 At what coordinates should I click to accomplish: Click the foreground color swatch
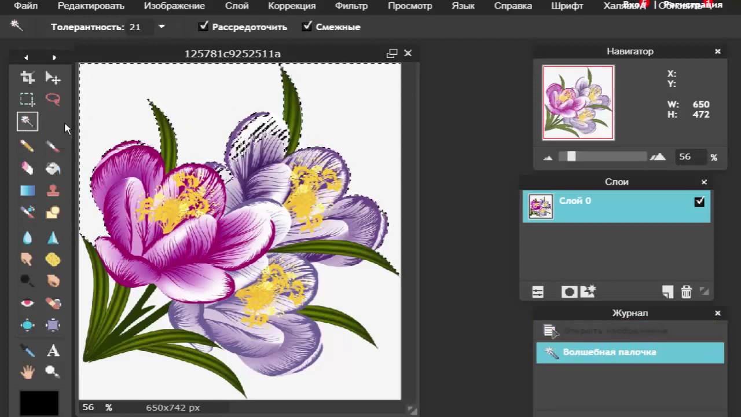pos(39,403)
